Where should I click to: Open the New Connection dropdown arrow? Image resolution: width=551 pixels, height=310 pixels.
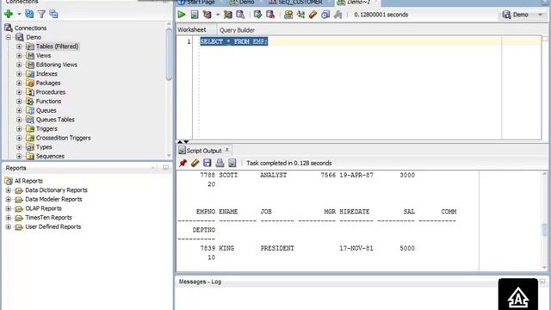tap(19, 14)
